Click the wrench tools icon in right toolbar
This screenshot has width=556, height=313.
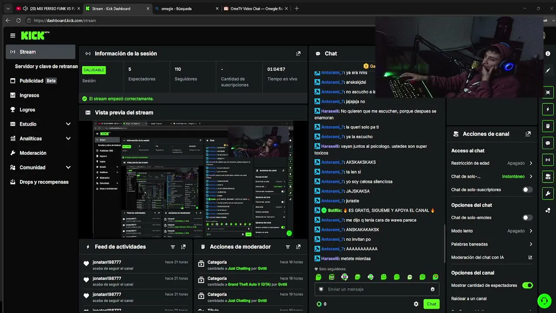coord(548,193)
